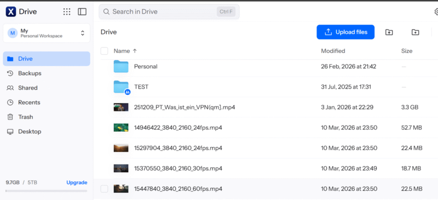
Task: Open thumbnail of 14946422_3840_2160_24fps.mp4
Action: [x=121, y=127]
